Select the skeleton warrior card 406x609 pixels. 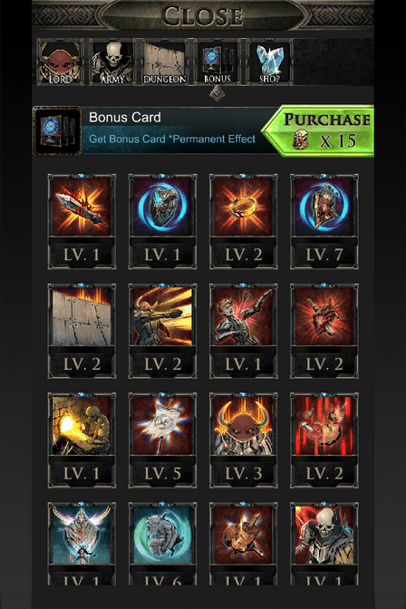pyautogui.click(x=324, y=544)
